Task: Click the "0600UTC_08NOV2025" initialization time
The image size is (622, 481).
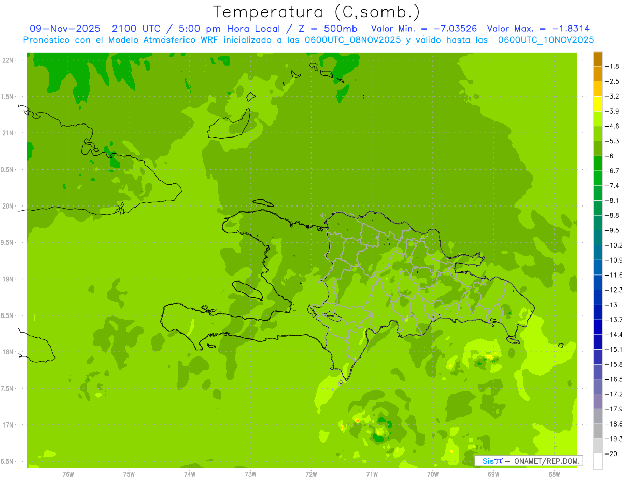Action: click(x=353, y=40)
